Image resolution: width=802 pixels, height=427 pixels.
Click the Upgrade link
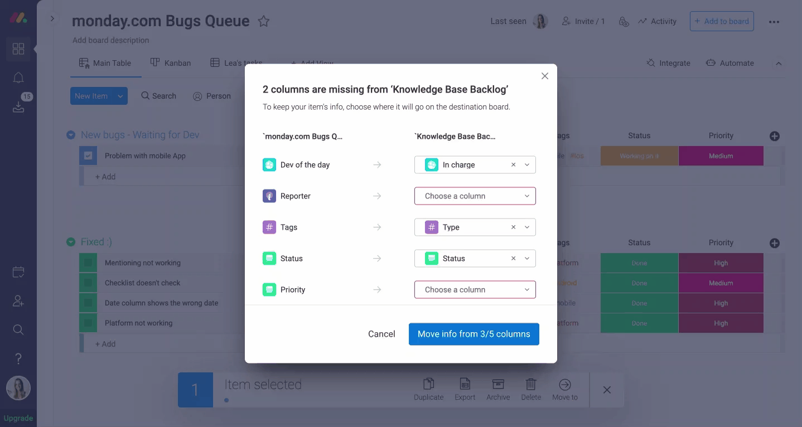(18, 418)
